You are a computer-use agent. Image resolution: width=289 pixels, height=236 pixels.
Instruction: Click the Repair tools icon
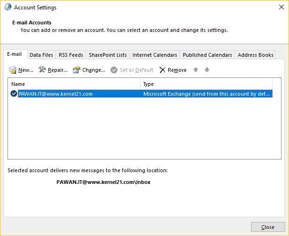tap(42, 69)
